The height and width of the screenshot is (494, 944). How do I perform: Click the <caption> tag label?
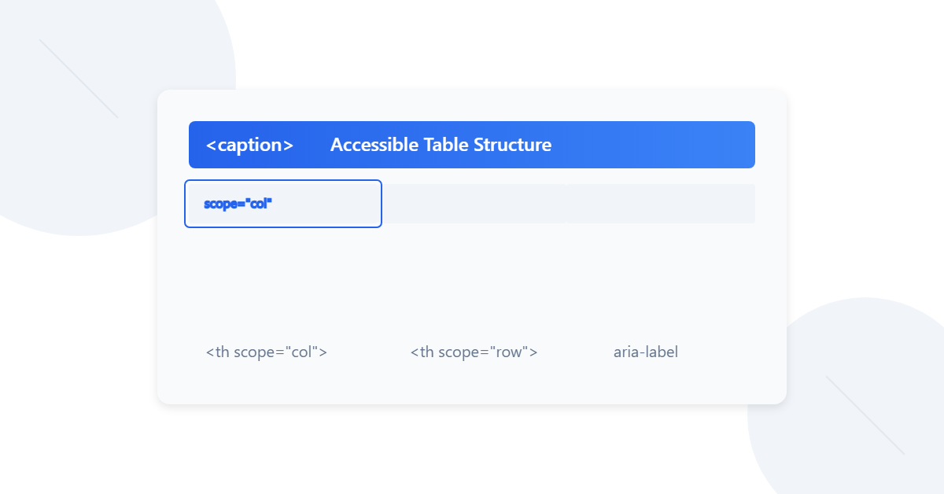249,145
